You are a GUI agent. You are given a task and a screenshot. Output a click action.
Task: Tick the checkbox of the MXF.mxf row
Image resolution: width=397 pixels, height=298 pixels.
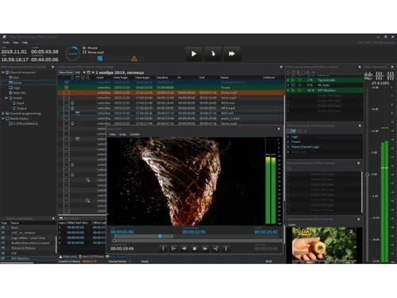[67, 113]
